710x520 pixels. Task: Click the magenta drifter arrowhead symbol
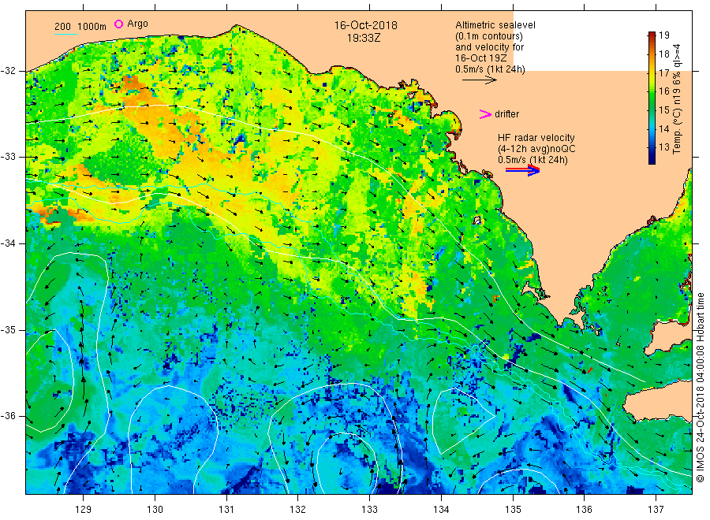tap(485, 114)
